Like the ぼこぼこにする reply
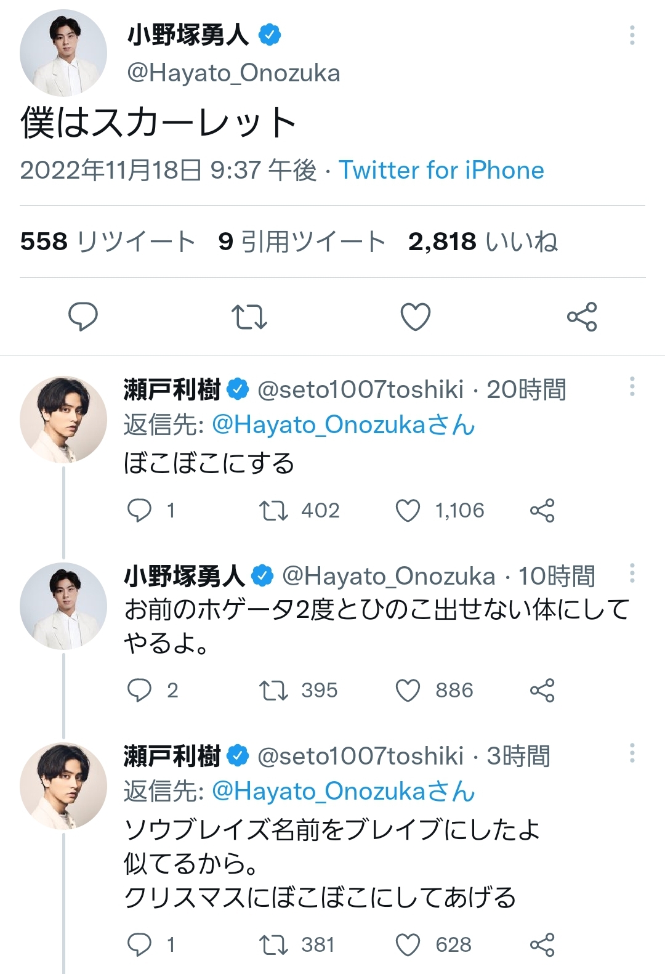This screenshot has height=974, width=665. (x=408, y=511)
